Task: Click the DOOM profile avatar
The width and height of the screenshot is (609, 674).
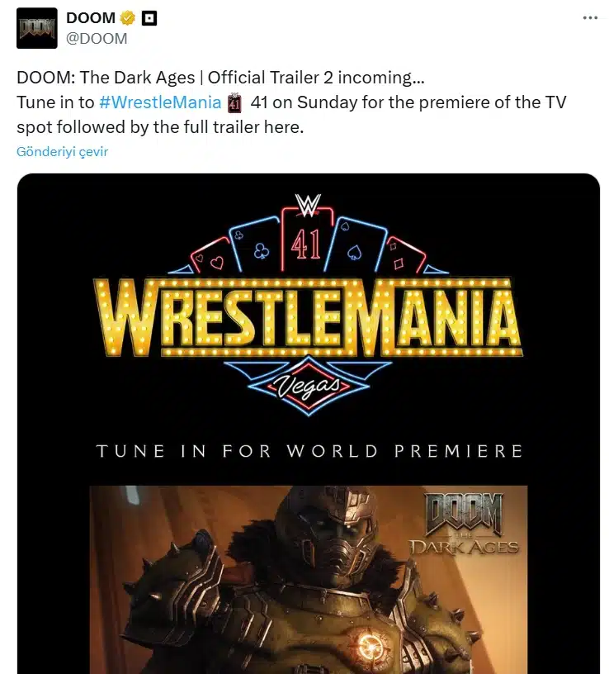Action: pos(37,28)
